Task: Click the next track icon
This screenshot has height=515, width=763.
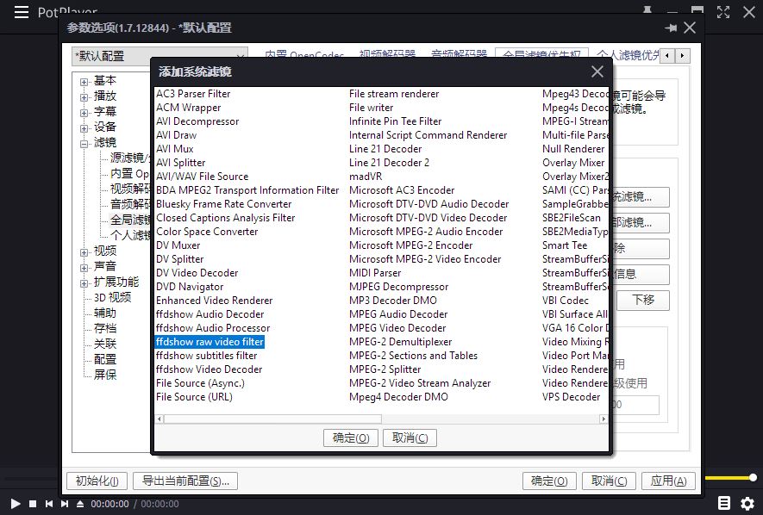Action: click(65, 504)
